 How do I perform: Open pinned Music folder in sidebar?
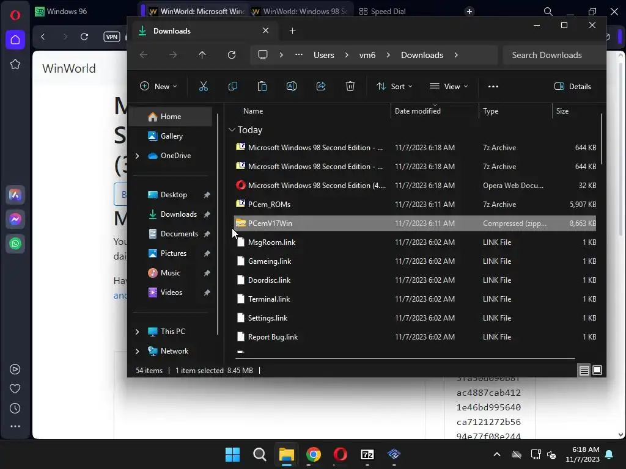171,273
